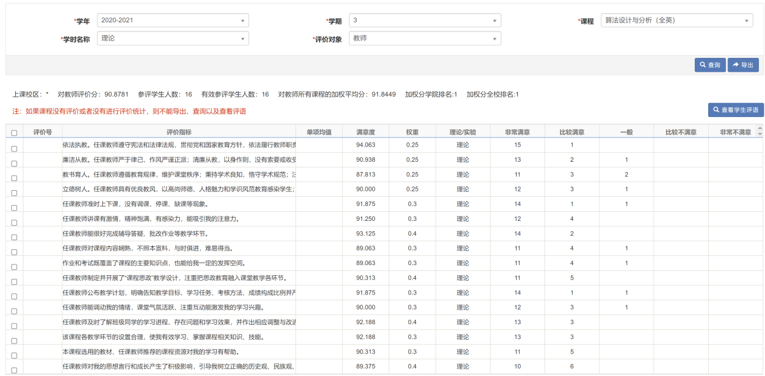Screen dimensions: 765x376
Task: Open the 学时名称 dropdown showing 理论
Action: (173, 39)
